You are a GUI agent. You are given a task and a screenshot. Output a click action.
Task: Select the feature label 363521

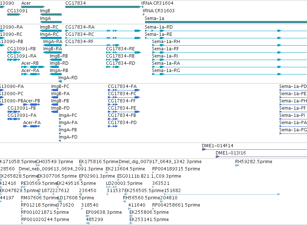[x=161, y=183]
